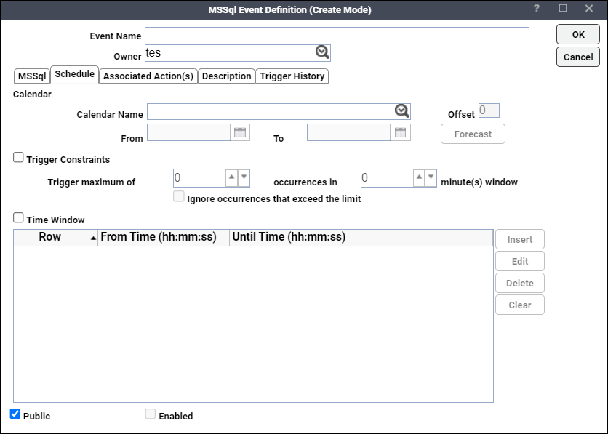Close the MSSql Event Definition dialog
The width and height of the screenshot is (608, 434).
click(589, 9)
